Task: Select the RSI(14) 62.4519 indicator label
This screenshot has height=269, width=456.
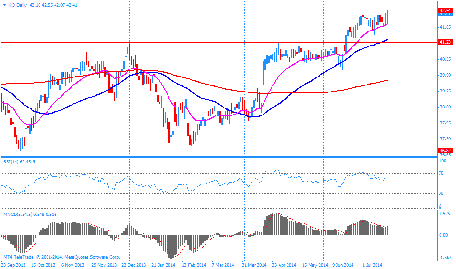Action: [x=19, y=161]
